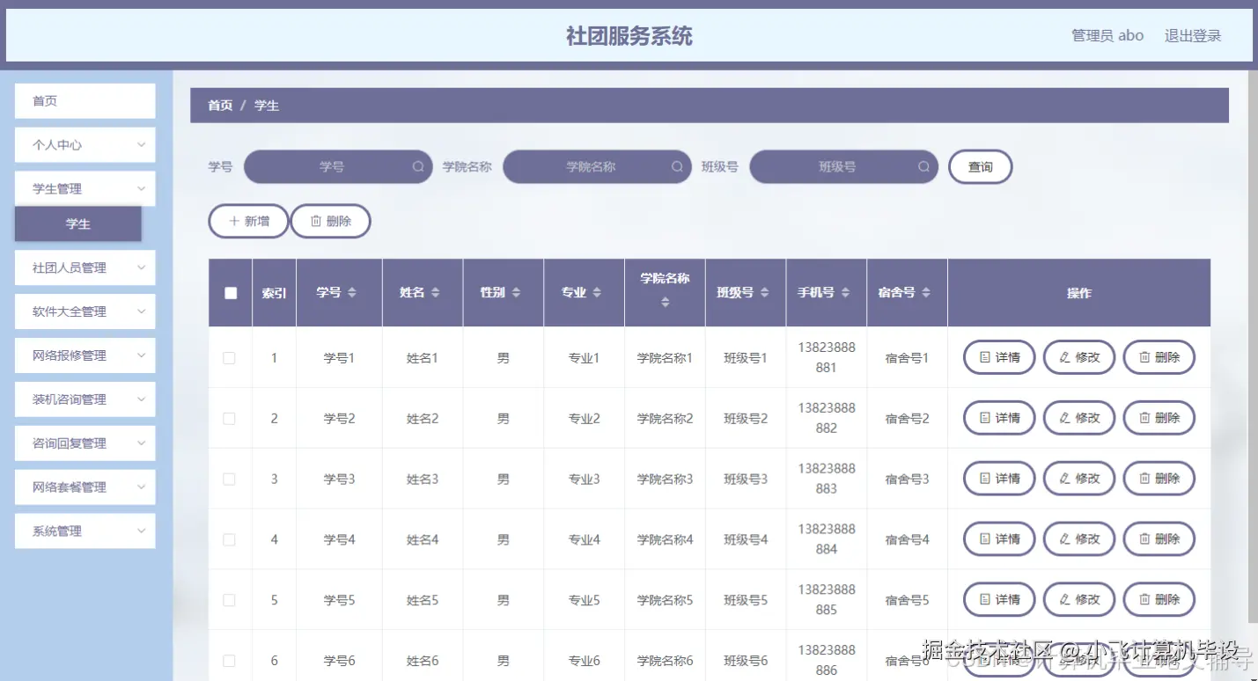
Task: Open 首页 in the sidebar
Action: pos(85,101)
